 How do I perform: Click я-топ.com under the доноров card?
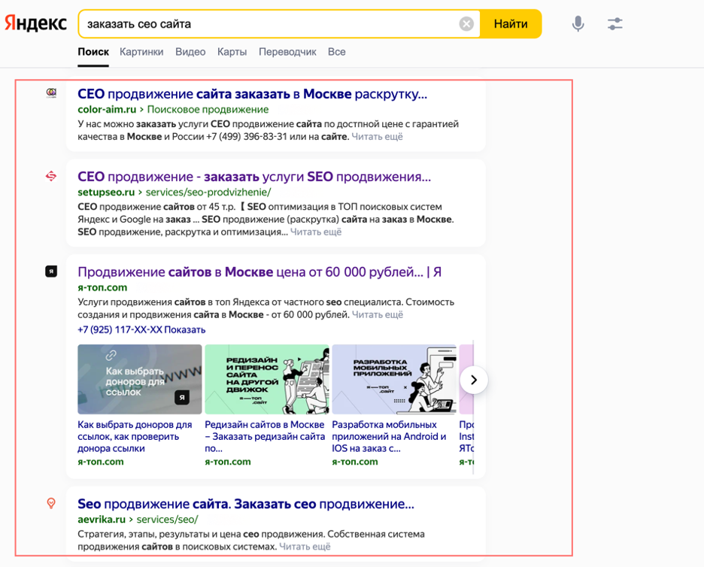click(101, 462)
